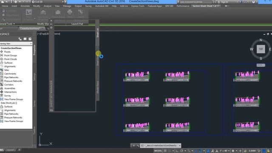Switch to Model Views tab in Sheet Set Manager

click(97, 87)
